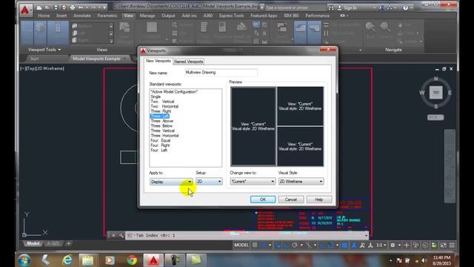Toggle the View Cube button in Viewport Tools
Viewport: 474px width, 267px height.
[41, 33]
